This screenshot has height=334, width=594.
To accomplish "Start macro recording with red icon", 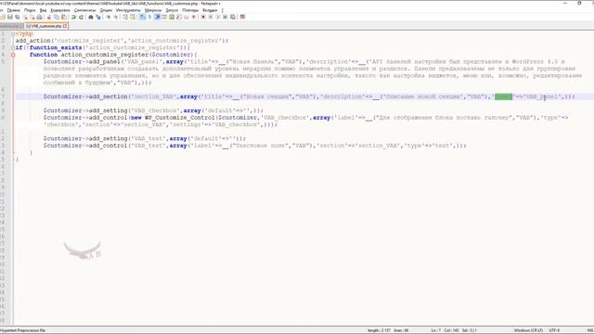I will pyautogui.click(x=203, y=17).
